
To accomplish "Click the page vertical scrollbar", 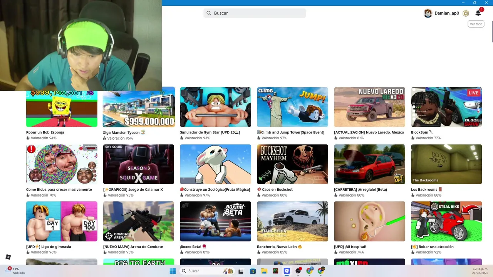I will click(x=491, y=31).
